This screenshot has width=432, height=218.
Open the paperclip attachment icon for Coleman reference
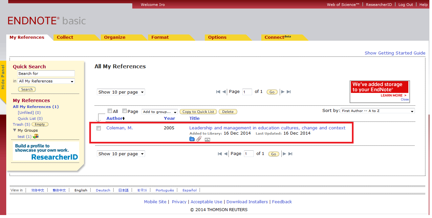point(199,139)
